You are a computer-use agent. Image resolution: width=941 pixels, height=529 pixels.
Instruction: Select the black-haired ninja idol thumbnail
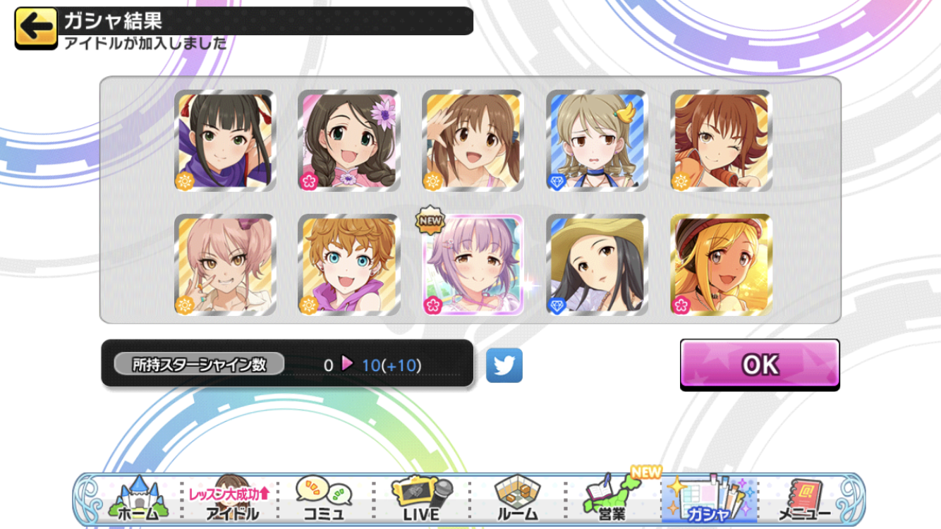click(225, 141)
